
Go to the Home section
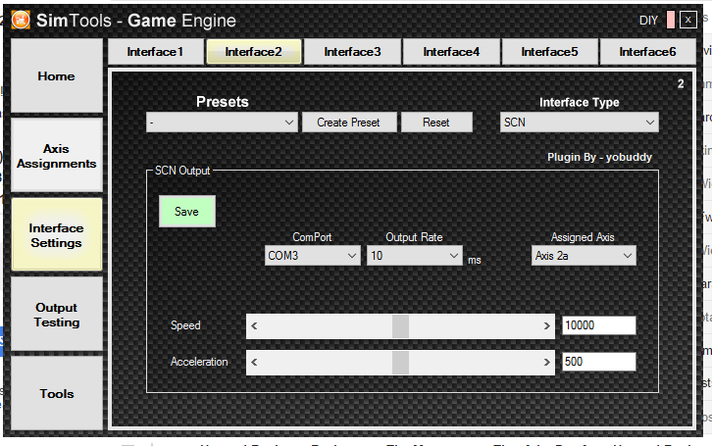[x=56, y=75]
